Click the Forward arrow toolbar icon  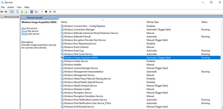(6, 12)
